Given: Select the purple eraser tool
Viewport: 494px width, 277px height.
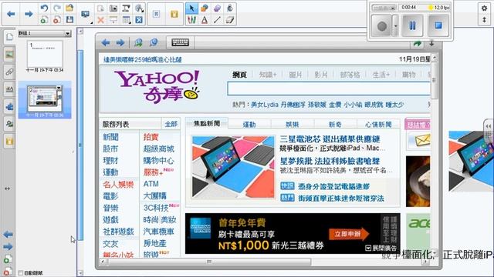Looking at the screenshot, I should click(x=217, y=8).
